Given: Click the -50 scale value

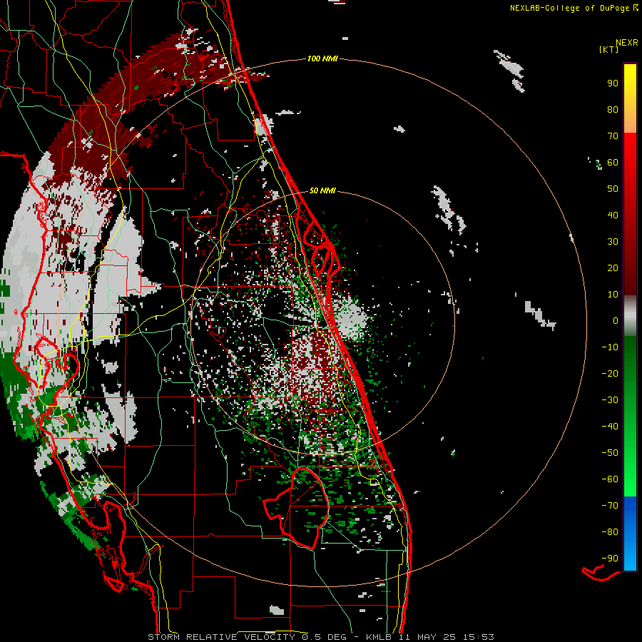Looking at the screenshot, I should pos(610,453).
